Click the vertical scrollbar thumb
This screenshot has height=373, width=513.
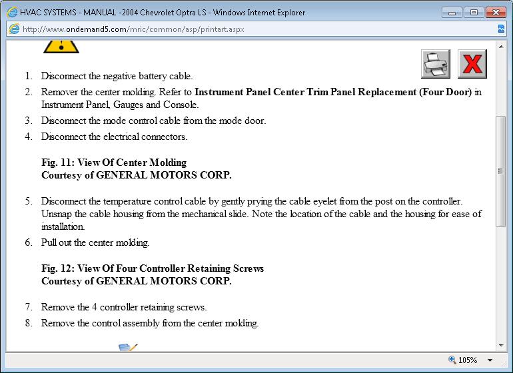pos(501,171)
